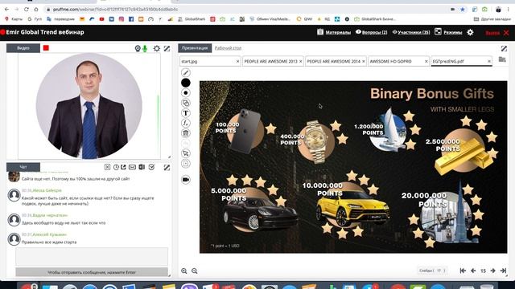
Task: Toggle the webcam icon in the video panel
Action: (138, 48)
